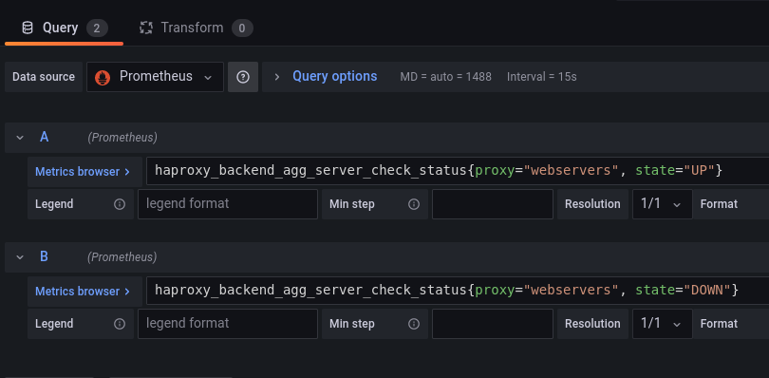Select the Query tab
The height and width of the screenshot is (378, 769).
click(65, 28)
